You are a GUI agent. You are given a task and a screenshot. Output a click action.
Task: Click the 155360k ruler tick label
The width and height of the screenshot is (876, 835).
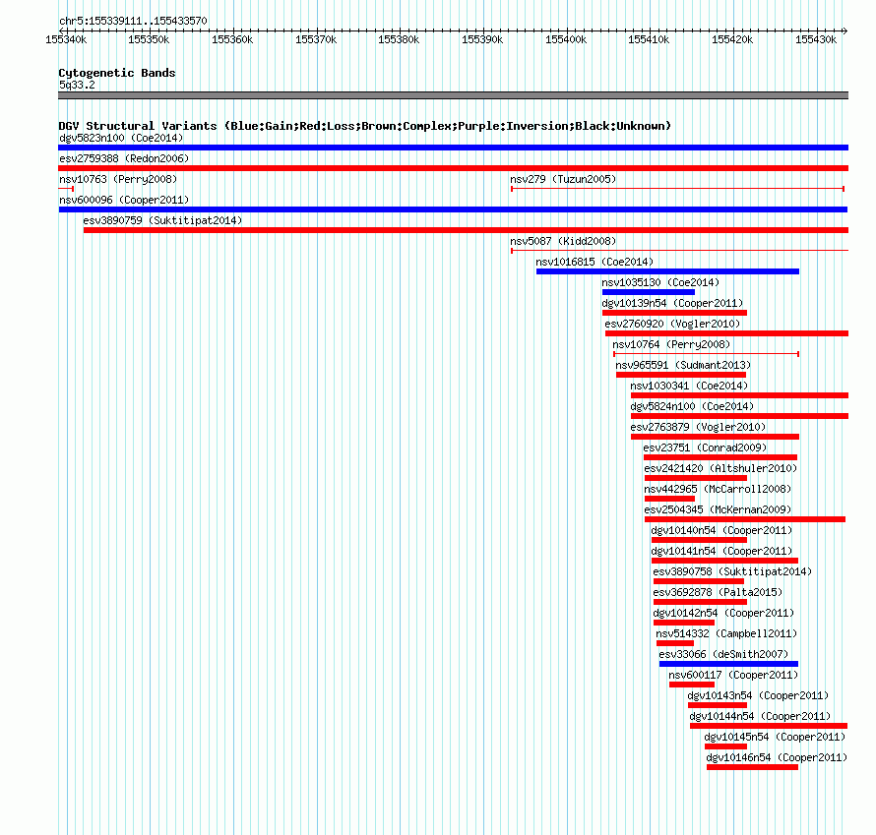(232, 39)
